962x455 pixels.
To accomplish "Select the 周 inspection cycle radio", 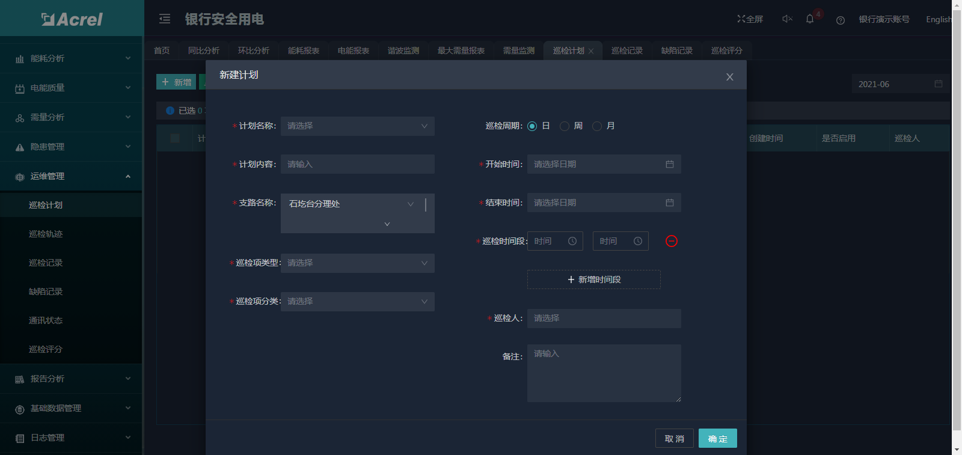I will (565, 126).
